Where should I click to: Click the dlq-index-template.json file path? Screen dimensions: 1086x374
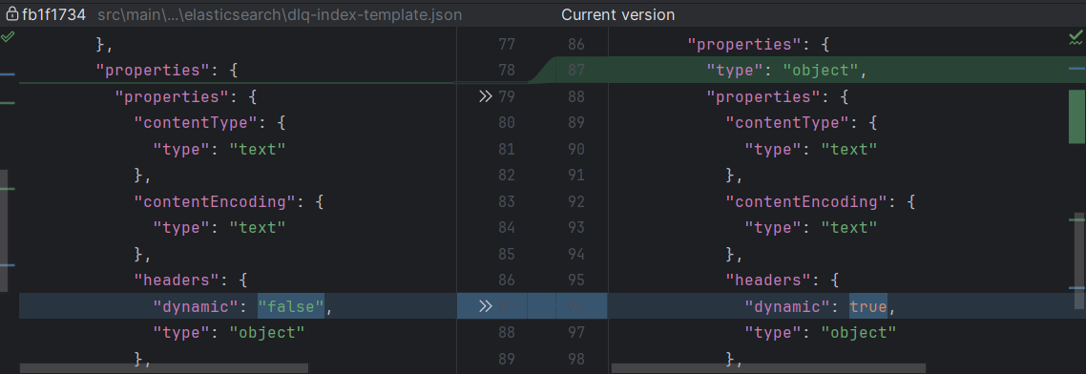tap(280, 14)
